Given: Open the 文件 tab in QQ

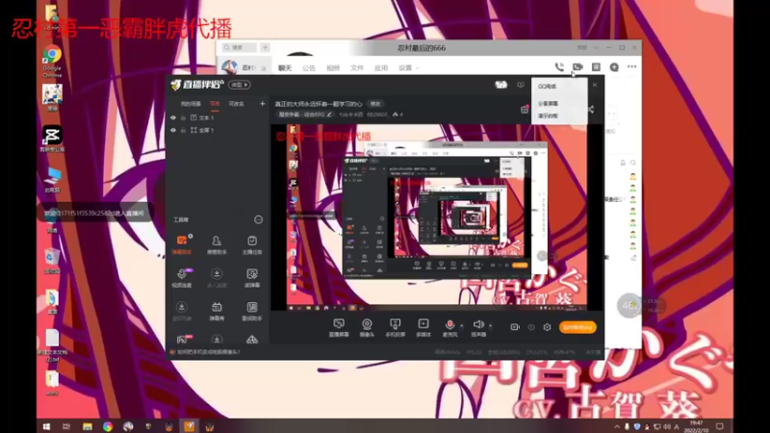Looking at the screenshot, I should (357, 68).
